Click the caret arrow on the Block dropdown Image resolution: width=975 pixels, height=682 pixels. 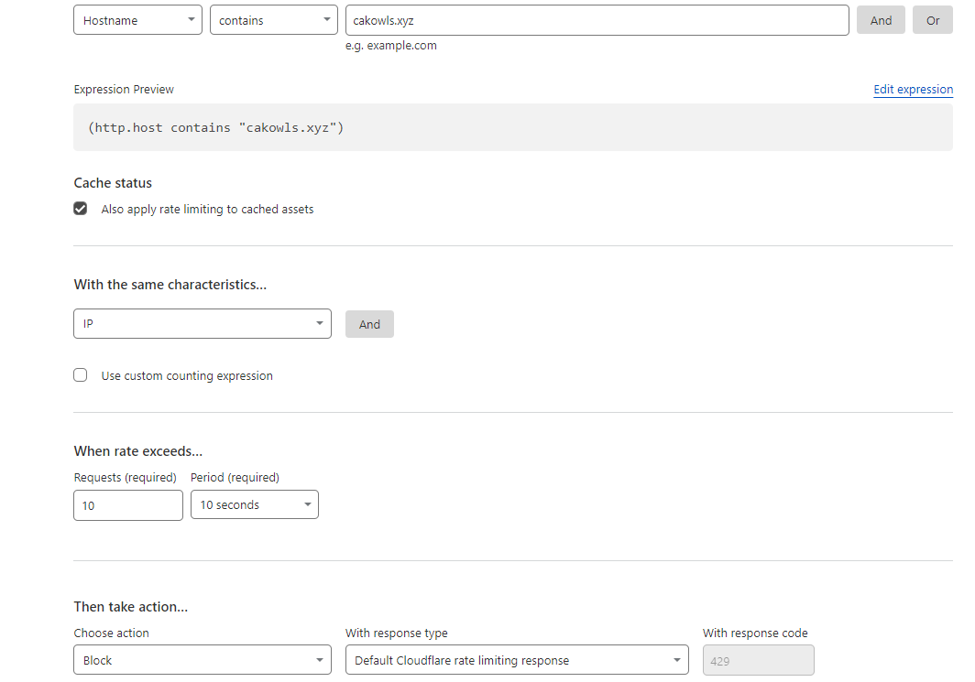point(319,660)
